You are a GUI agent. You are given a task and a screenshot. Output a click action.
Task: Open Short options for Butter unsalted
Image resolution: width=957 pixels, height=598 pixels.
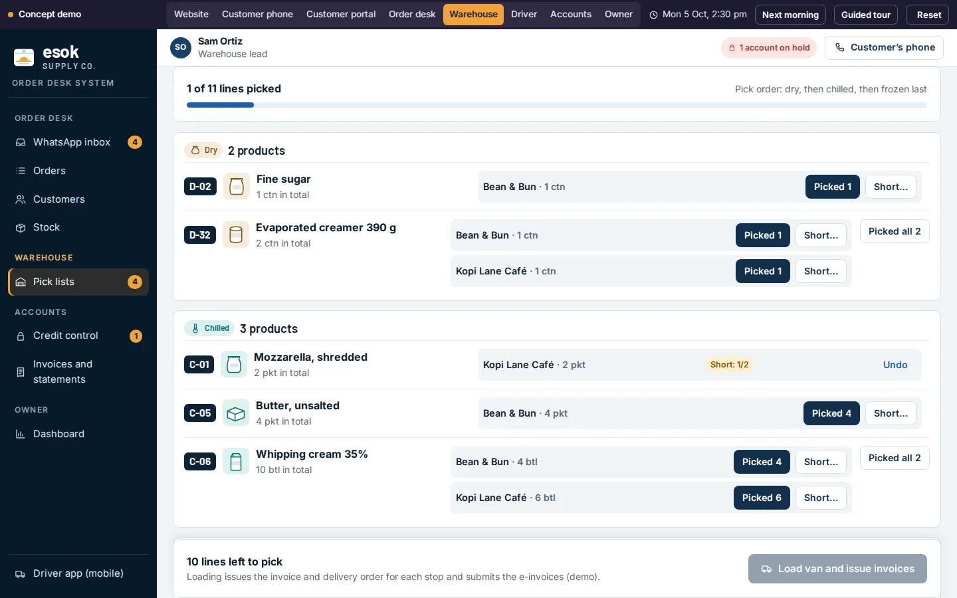click(891, 413)
